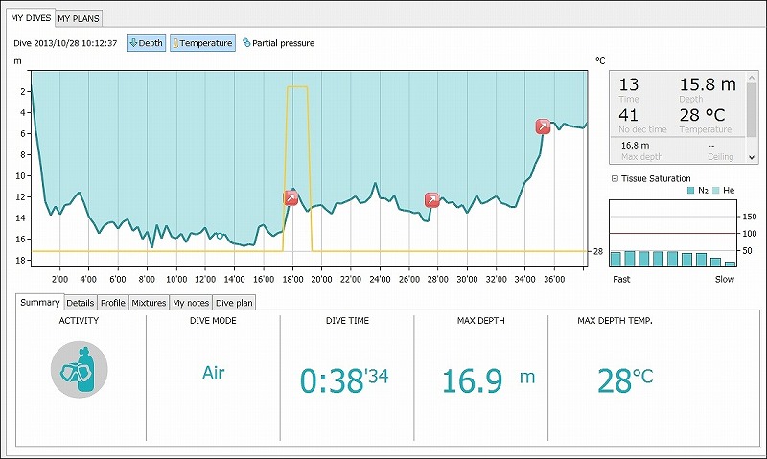Image resolution: width=767 pixels, height=459 pixels.
Task: Open the Profile tab
Action: pyautogui.click(x=113, y=303)
